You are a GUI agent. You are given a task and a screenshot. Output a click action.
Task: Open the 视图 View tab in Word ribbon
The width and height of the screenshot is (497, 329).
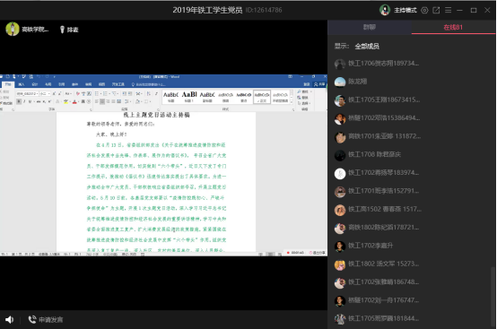[x=101, y=84]
